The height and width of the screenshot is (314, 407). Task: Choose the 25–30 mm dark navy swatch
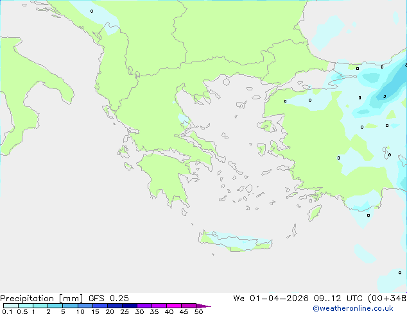[x=130, y=306]
